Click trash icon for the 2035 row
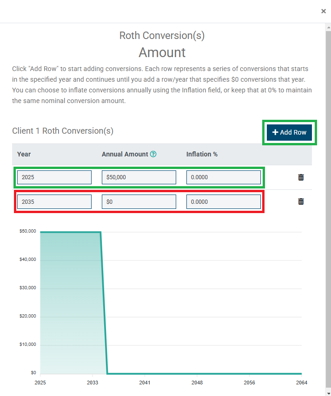Image resolution: width=331 pixels, height=396 pixels. pos(301,201)
